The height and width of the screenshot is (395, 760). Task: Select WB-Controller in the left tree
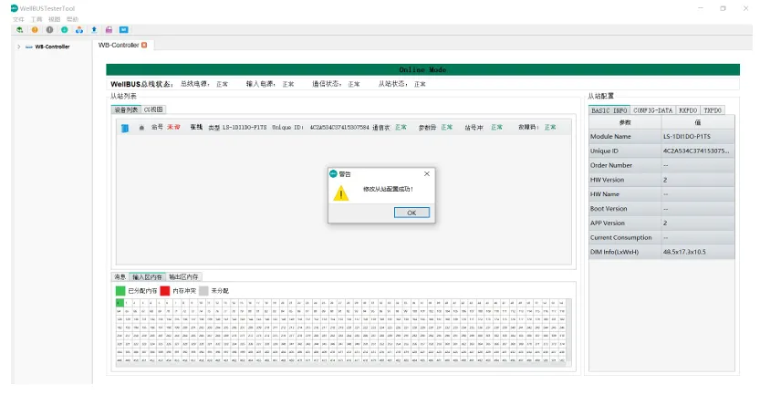pos(52,47)
